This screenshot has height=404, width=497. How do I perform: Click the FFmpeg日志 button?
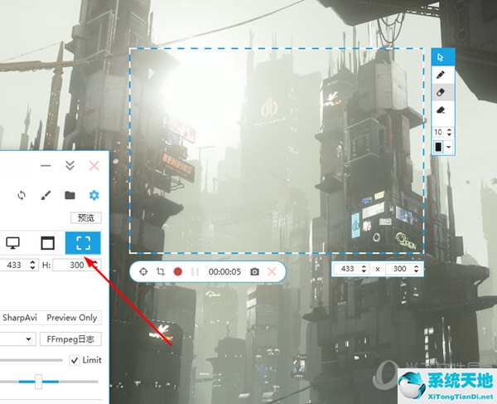tap(70, 339)
